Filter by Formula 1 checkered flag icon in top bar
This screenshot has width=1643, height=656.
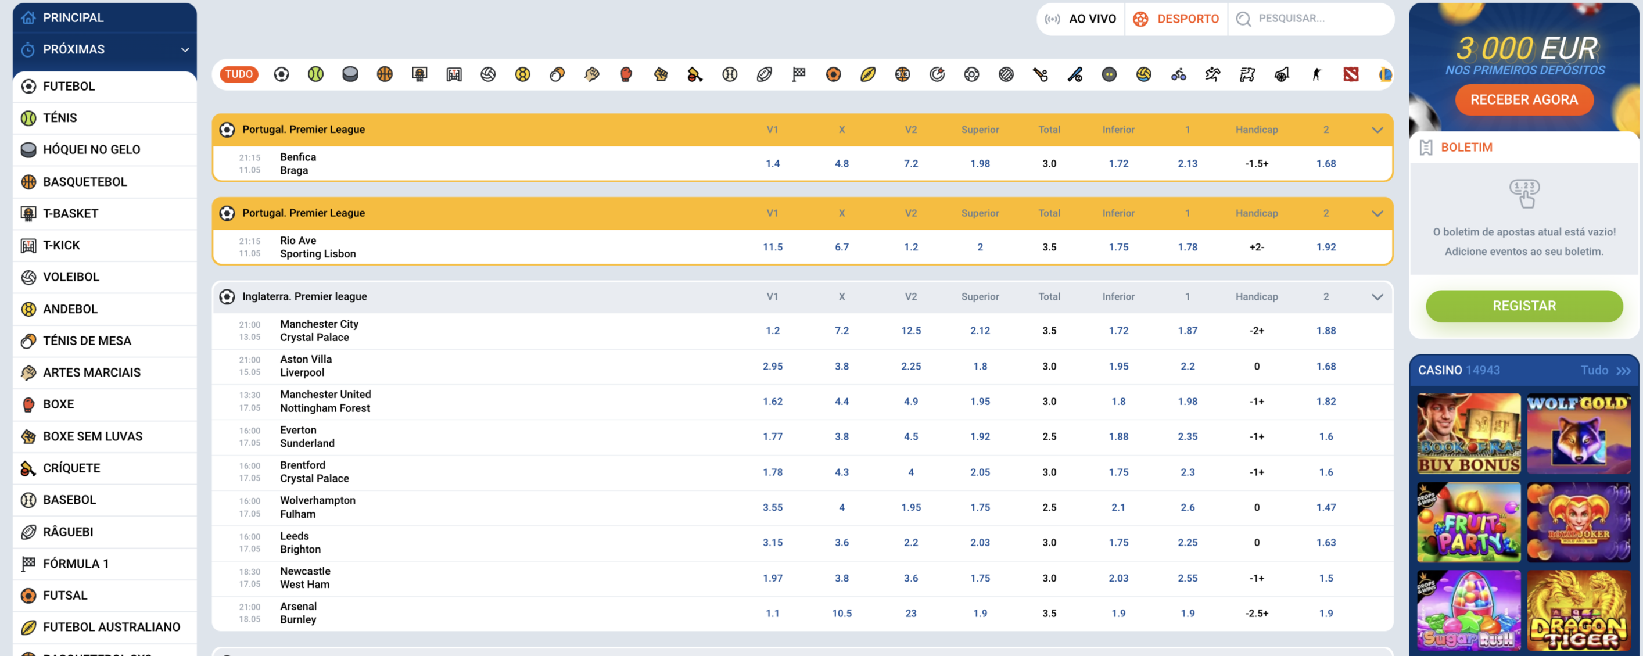point(798,74)
